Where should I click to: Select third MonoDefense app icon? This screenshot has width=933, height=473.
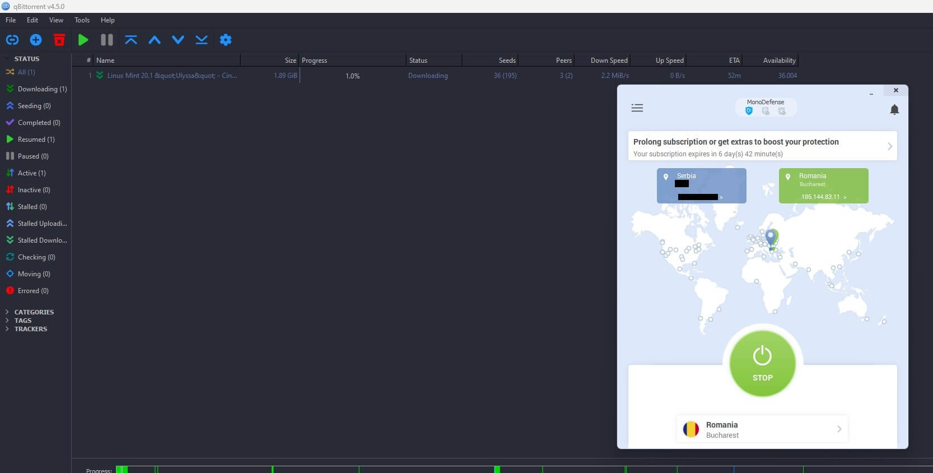click(x=782, y=111)
